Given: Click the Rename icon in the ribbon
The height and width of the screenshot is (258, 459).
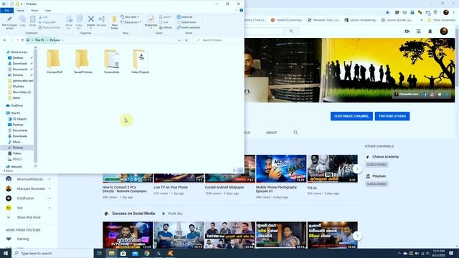Looking at the screenshot, I should point(102,21).
